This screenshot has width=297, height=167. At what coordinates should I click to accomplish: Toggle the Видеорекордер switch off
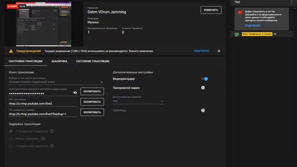coord(205,79)
